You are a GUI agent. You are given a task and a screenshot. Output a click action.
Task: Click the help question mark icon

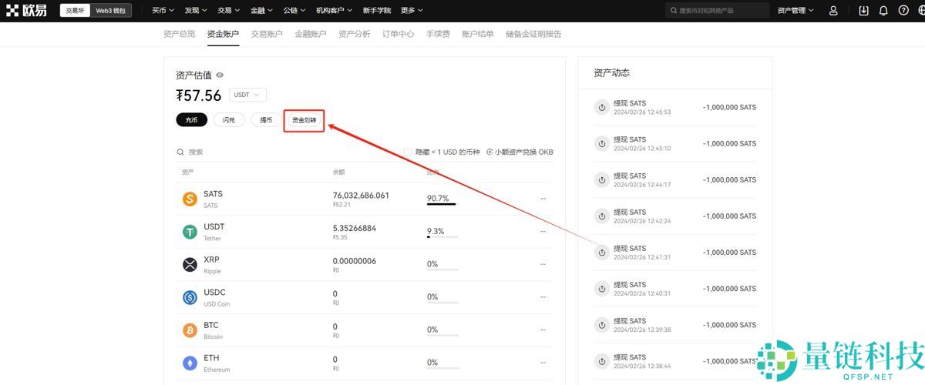tap(903, 11)
